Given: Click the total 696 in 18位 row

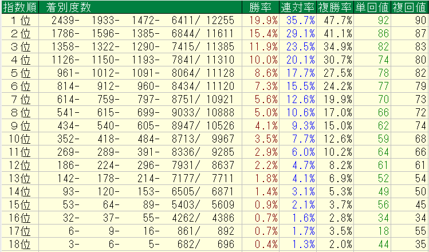Looking at the screenshot, I should [x=226, y=244].
